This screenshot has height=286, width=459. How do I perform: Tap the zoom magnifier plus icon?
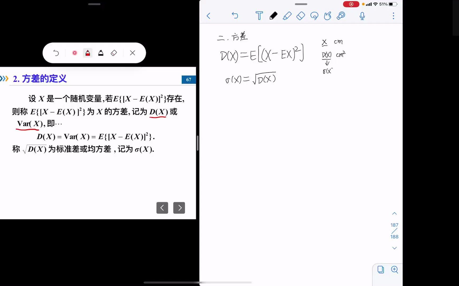tap(394, 270)
